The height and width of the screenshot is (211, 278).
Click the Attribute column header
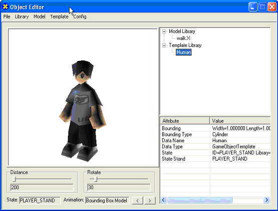(185, 121)
